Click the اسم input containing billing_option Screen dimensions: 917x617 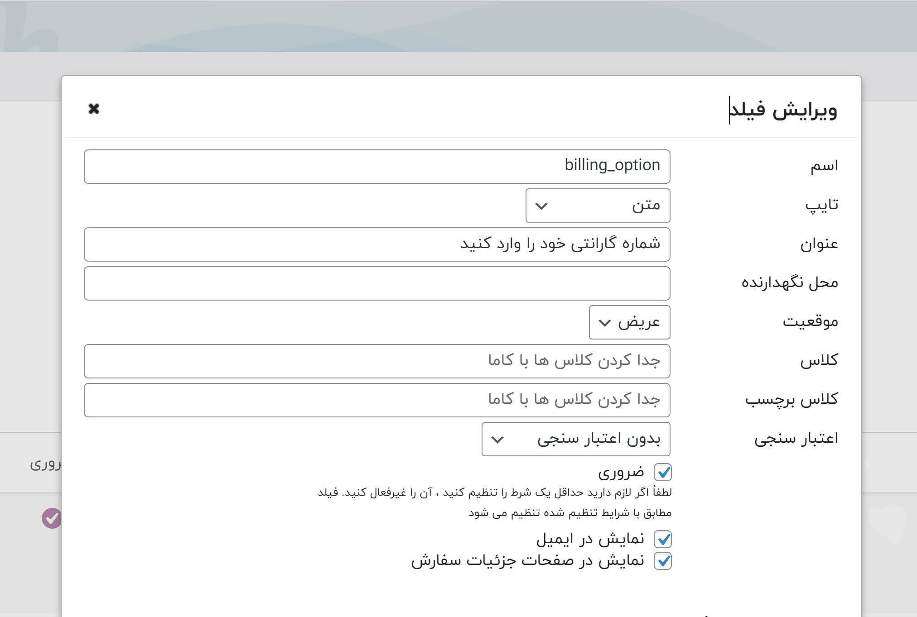(x=377, y=167)
